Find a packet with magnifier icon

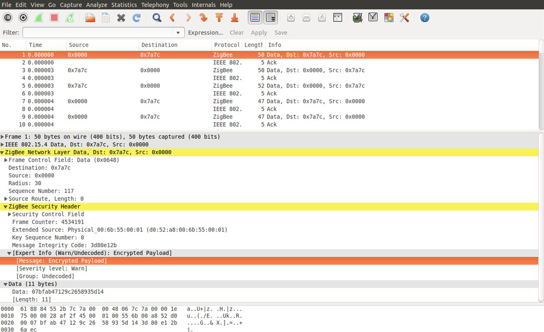[x=157, y=18]
